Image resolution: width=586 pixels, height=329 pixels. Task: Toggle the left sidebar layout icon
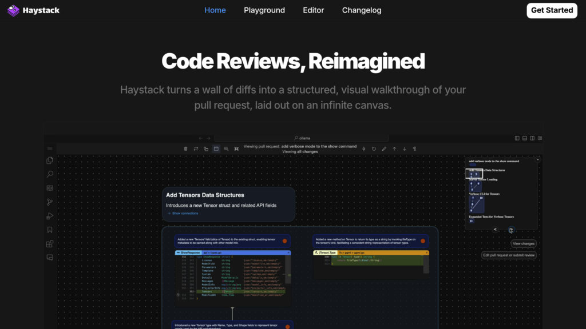click(x=517, y=138)
